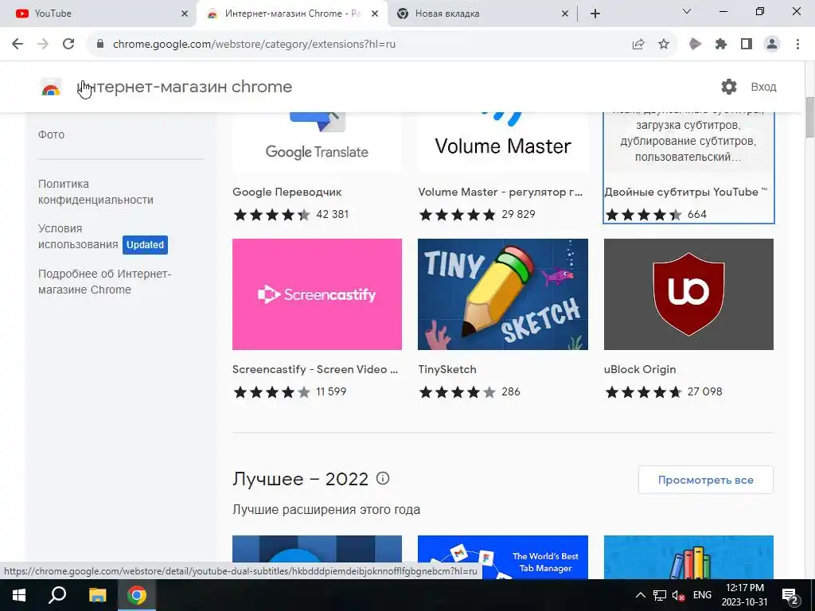815x611 pixels.
Task: Show hidden system tray icons
Action: click(641, 595)
